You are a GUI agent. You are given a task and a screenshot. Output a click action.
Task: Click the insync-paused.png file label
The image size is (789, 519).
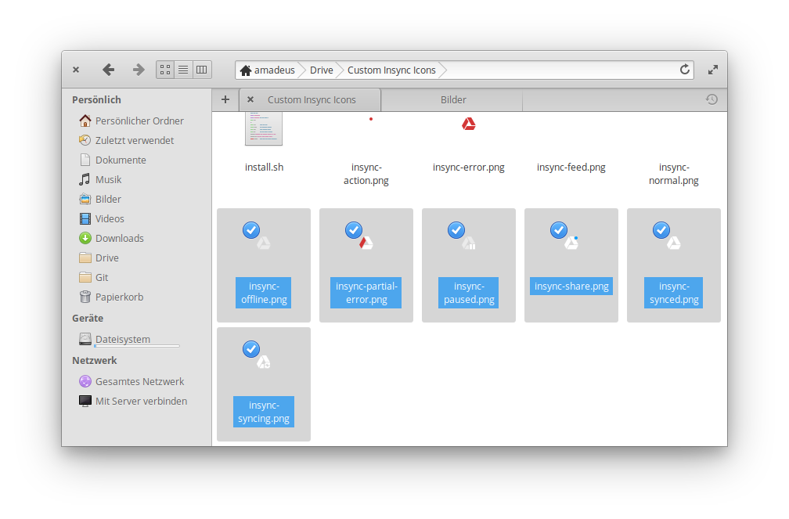[468, 293]
